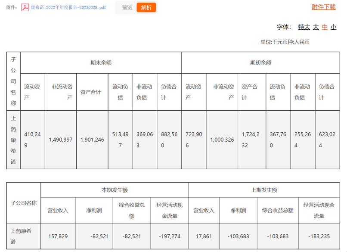This screenshot has height=252, width=347.
Task: Choose the 小 font size option
Action: point(333,27)
